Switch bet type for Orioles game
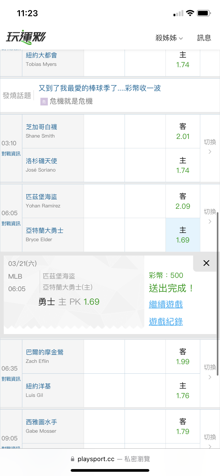 point(210,371)
